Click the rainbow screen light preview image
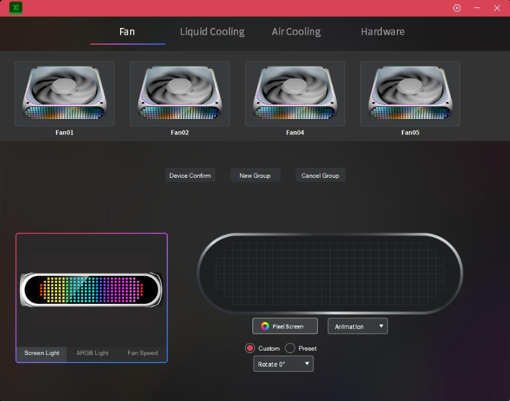Screen dimensions: 510x401 click(91, 290)
